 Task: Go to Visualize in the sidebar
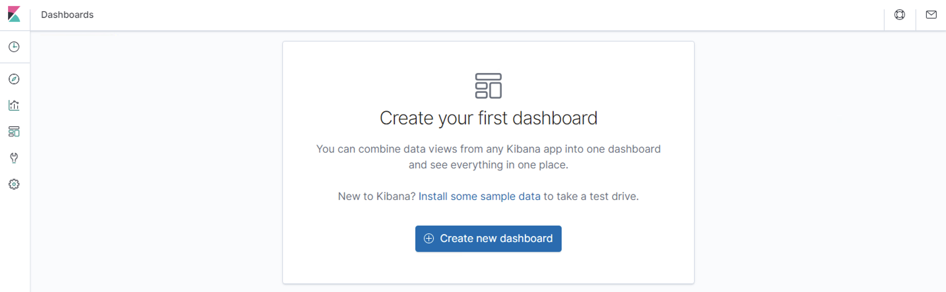[x=14, y=106]
